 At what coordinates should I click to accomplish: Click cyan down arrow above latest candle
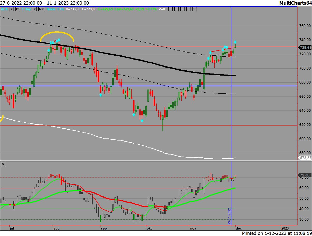235,42
